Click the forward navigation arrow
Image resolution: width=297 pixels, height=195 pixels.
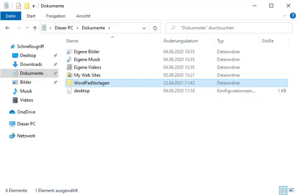[x=19, y=28]
